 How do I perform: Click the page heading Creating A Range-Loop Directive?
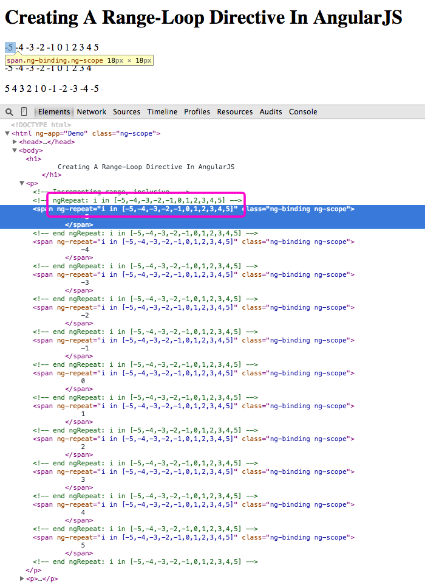203,18
